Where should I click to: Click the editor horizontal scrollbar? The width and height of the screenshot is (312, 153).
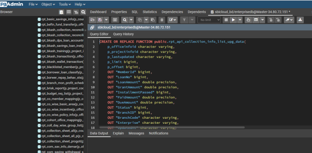172,127
